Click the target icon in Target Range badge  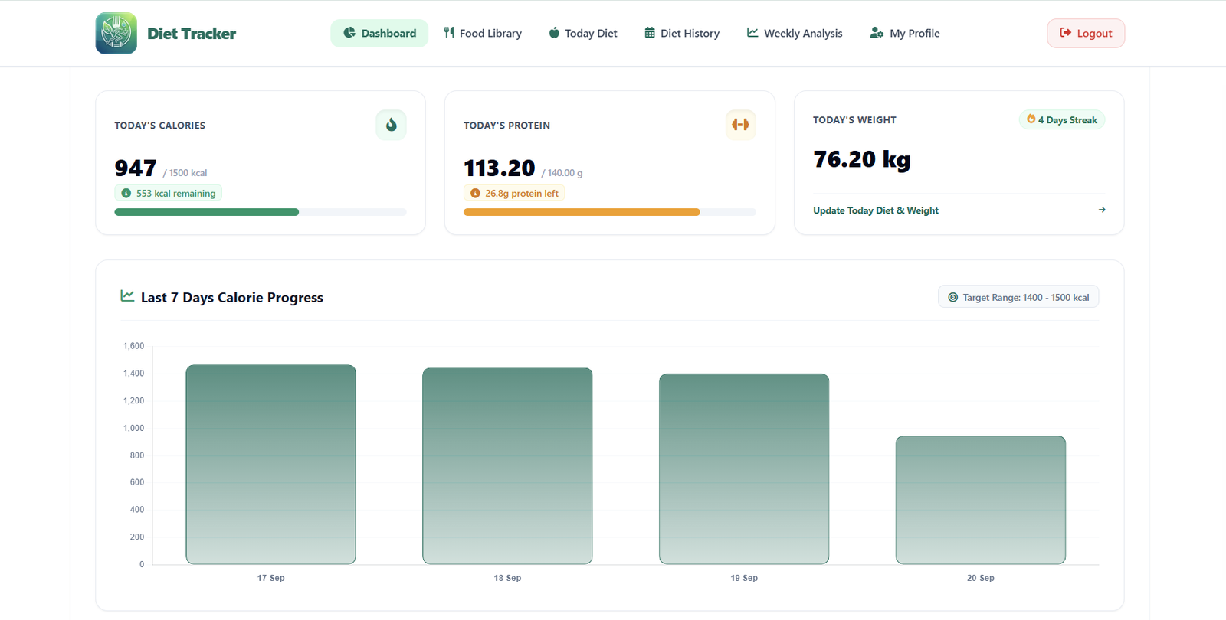point(952,297)
